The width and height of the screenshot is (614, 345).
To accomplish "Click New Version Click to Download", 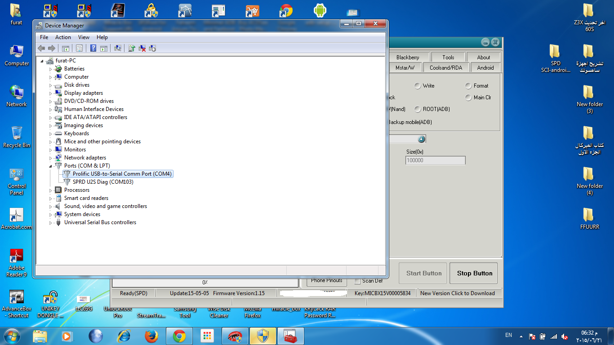I will 458,293.
